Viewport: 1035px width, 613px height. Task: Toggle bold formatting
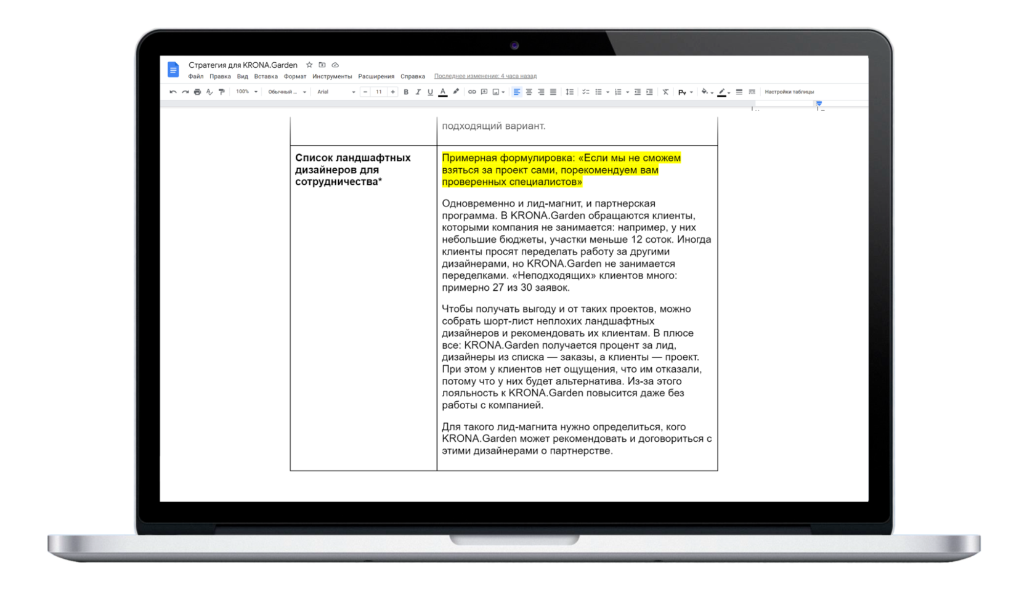click(406, 92)
